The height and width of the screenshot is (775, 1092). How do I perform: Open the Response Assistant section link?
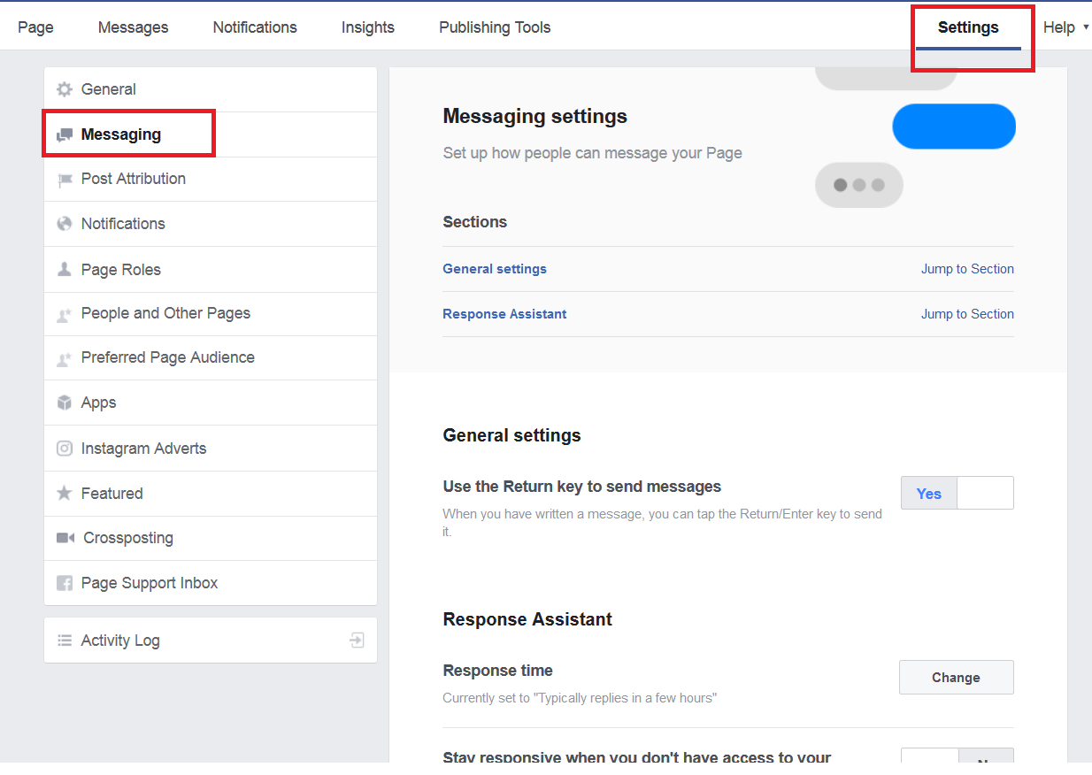(504, 314)
